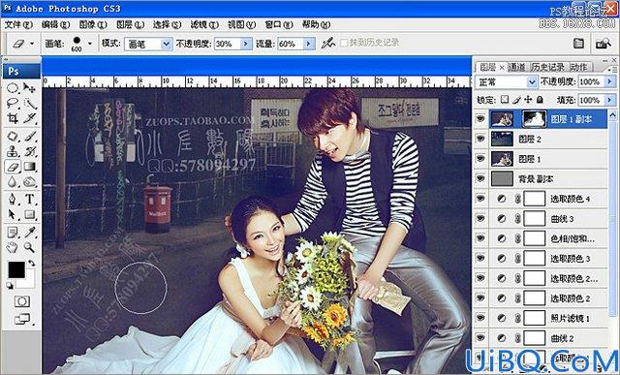
Task: Select the Gradient tool
Action: (30, 167)
